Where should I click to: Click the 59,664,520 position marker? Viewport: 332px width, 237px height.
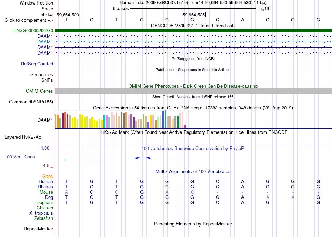68,15
